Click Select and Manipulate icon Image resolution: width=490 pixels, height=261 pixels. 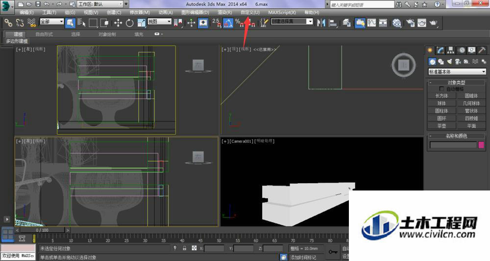point(191,23)
